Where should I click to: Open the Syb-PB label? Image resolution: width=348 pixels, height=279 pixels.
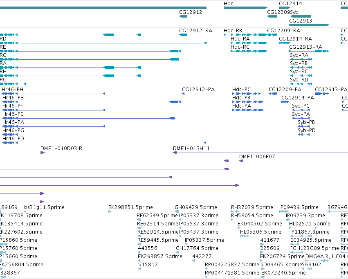point(306,122)
